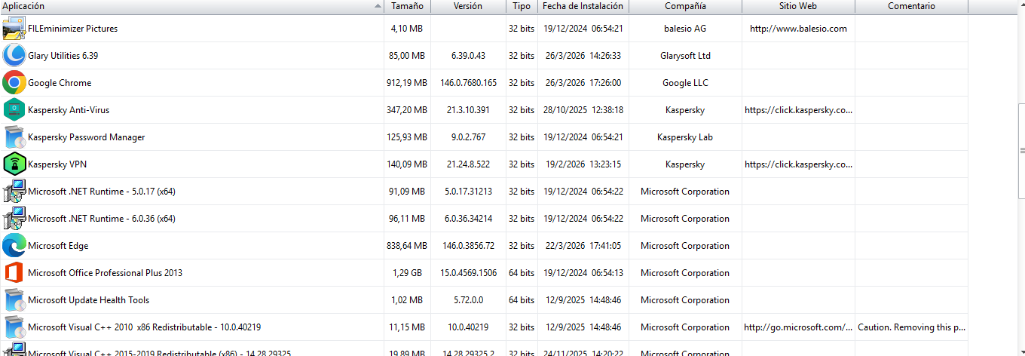
Task: Click the Kaspersky VPN icon
Action: (x=14, y=164)
